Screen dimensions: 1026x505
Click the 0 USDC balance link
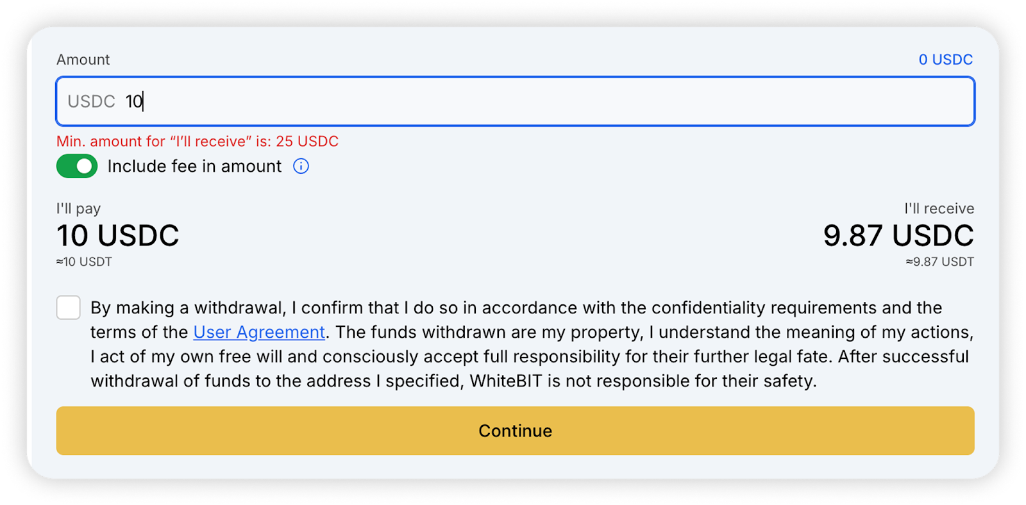[945, 60]
